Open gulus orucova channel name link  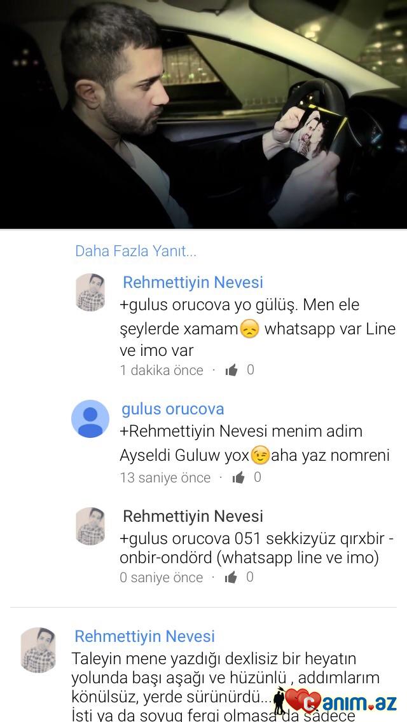click(x=173, y=409)
